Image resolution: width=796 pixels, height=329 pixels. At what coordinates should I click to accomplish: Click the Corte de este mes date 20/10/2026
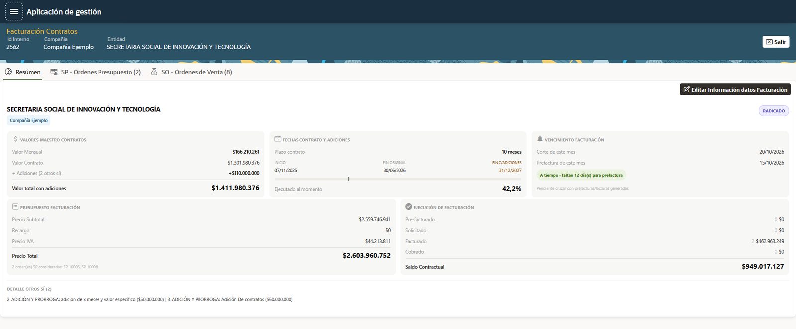[x=772, y=152]
